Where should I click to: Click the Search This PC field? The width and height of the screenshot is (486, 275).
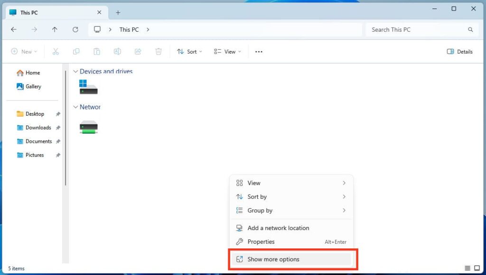pyautogui.click(x=418, y=29)
